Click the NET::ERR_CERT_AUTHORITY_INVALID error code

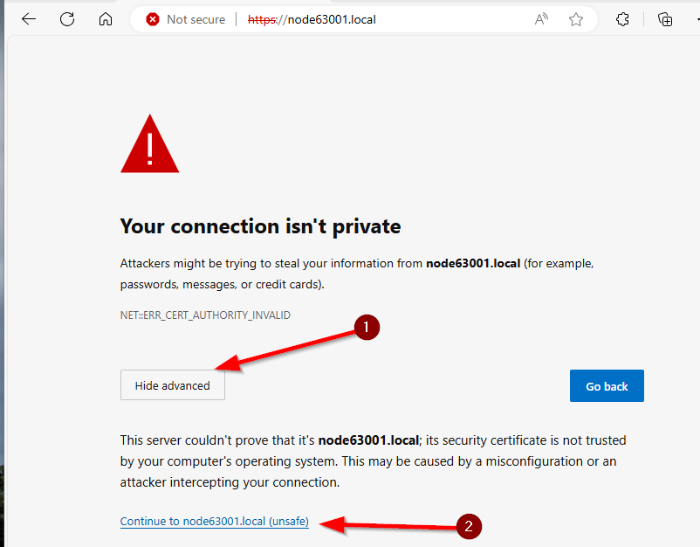tap(205, 315)
